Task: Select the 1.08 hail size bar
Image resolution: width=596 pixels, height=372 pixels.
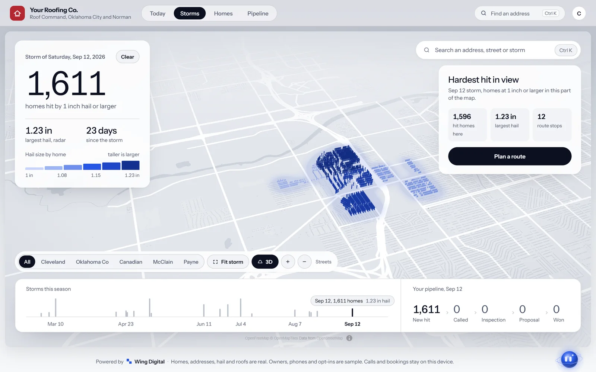Action: [54, 168]
